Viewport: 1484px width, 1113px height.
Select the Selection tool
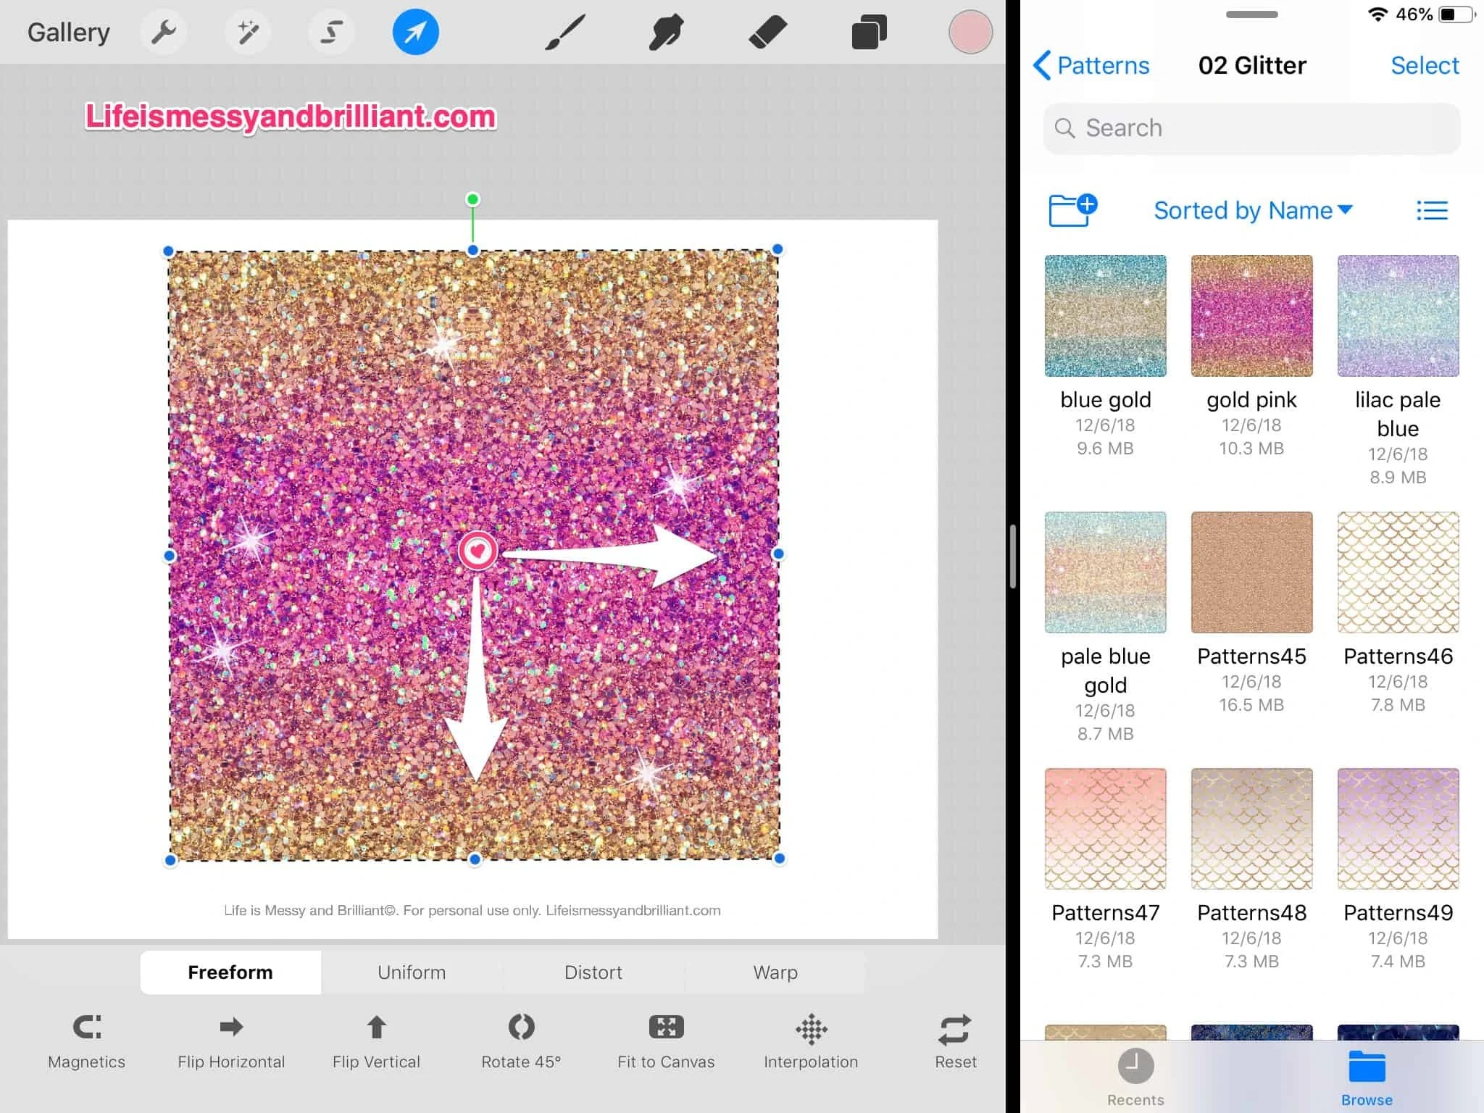(x=331, y=32)
